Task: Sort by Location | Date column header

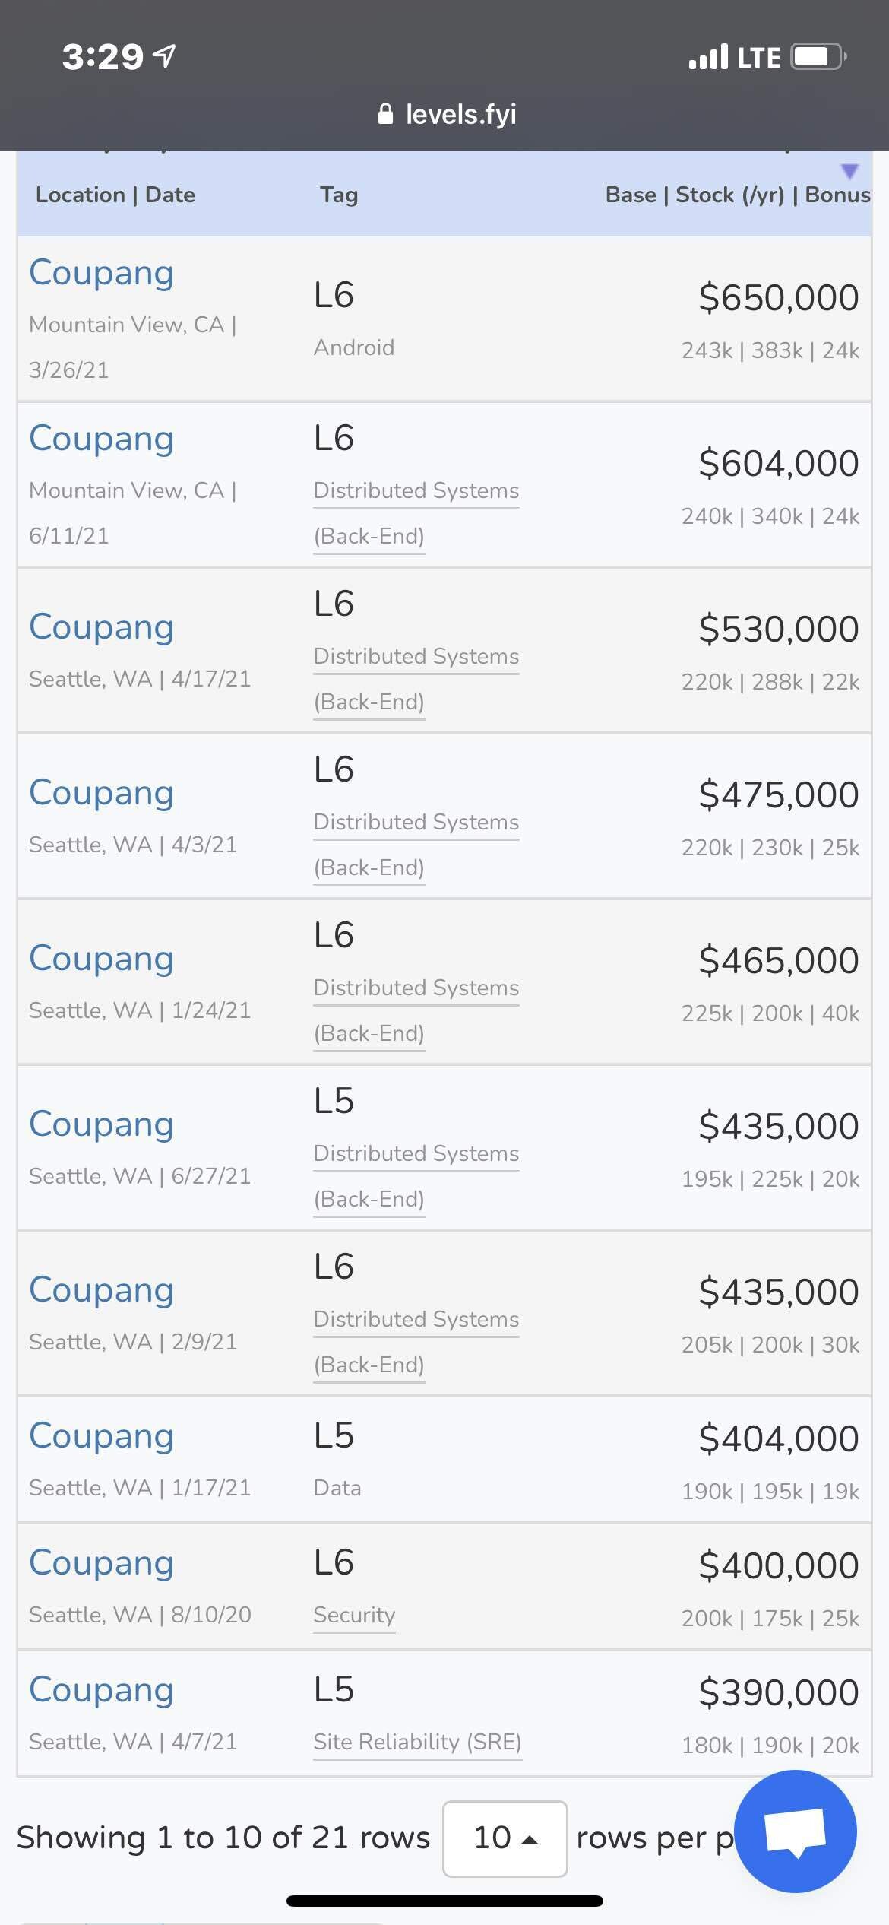Action: tap(115, 195)
